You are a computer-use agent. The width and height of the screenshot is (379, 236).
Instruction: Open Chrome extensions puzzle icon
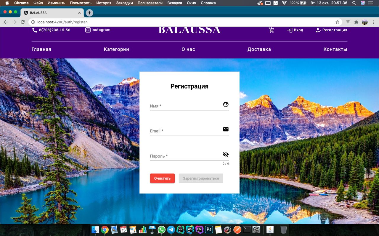[x=356, y=22]
